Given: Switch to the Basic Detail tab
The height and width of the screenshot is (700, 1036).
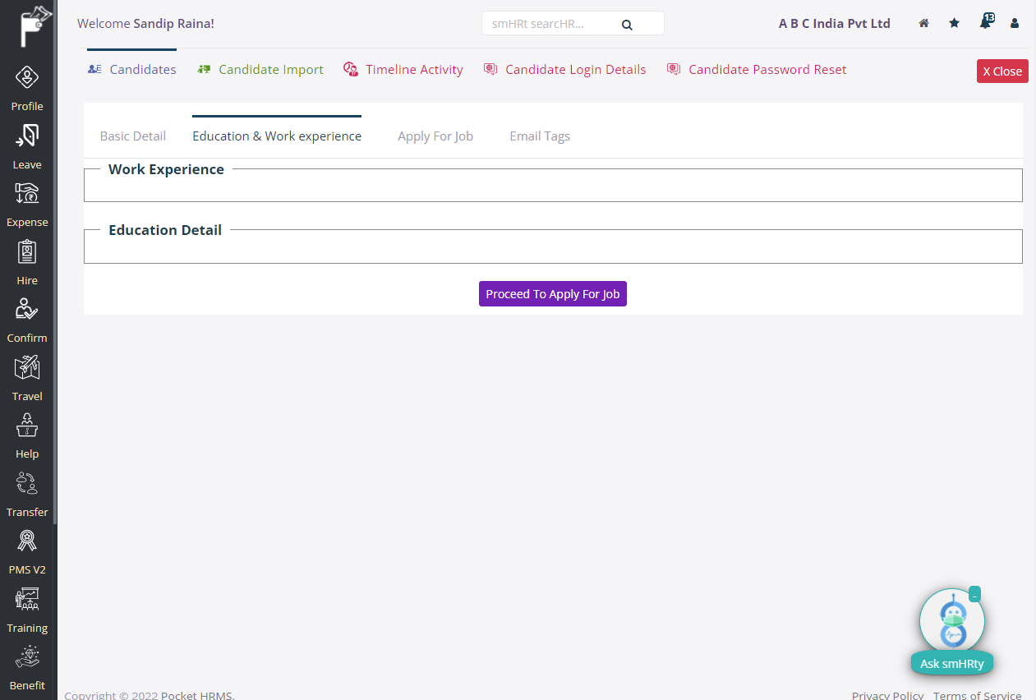Looking at the screenshot, I should (x=132, y=136).
